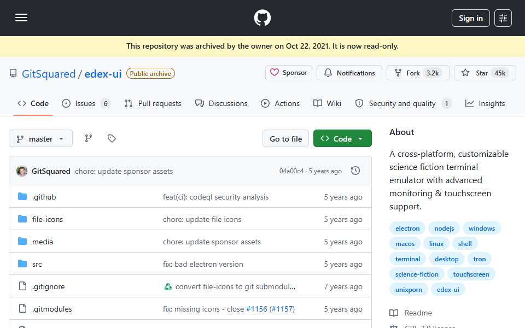The image size is (525, 328).
Task: Open the Pull requests tab
Action: 153,103
